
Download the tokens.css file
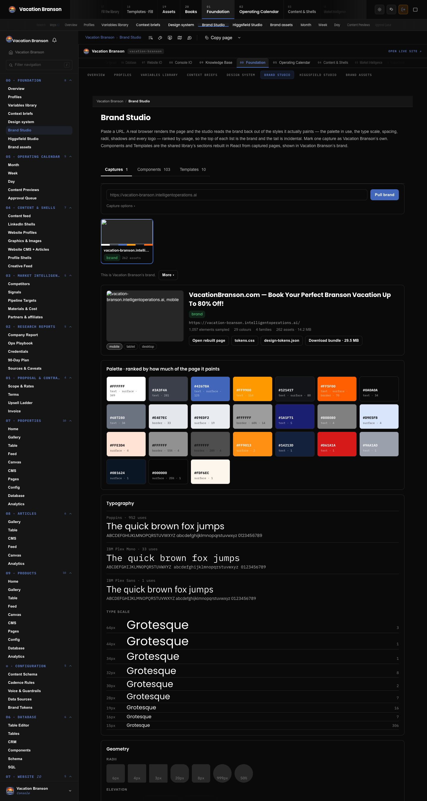245,341
